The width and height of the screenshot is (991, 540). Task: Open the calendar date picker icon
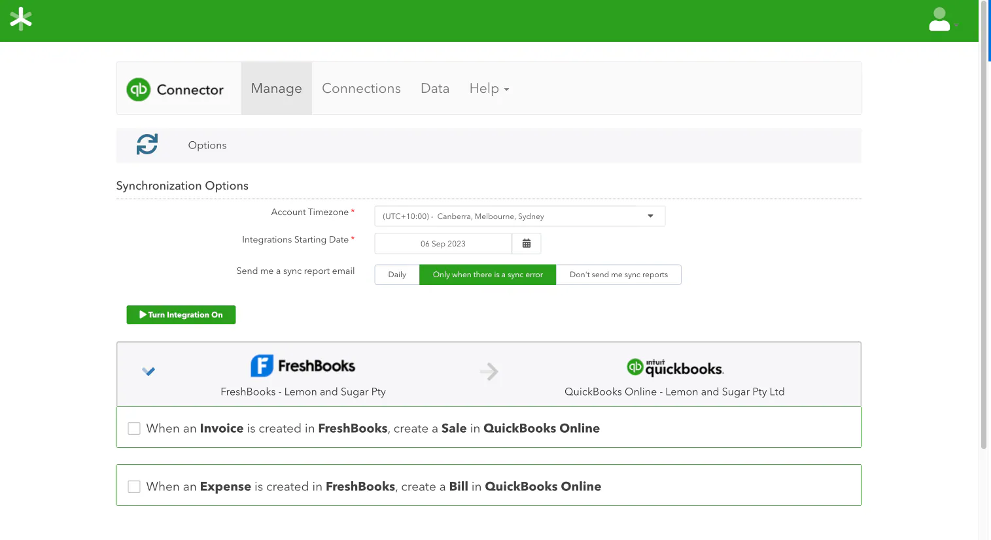pos(527,243)
